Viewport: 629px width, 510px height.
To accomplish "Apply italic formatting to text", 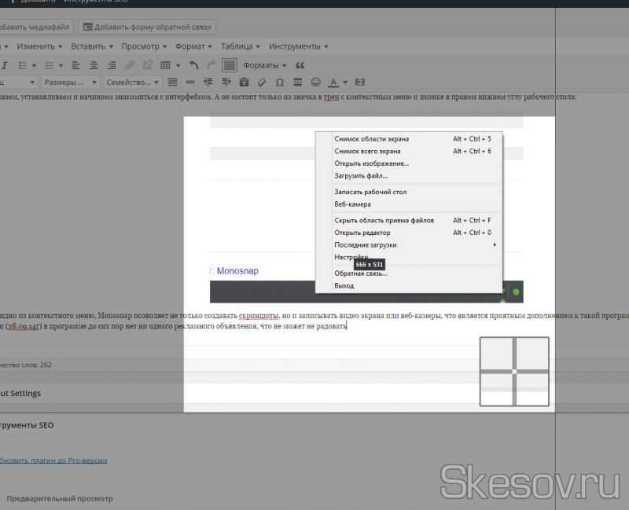I will [x=5, y=65].
